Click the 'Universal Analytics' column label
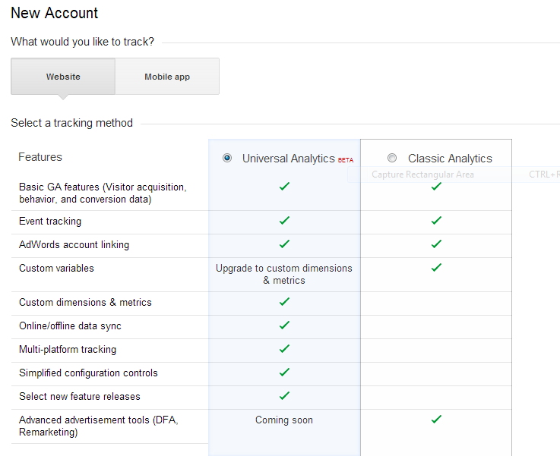This screenshot has width=560, height=456. [x=289, y=159]
